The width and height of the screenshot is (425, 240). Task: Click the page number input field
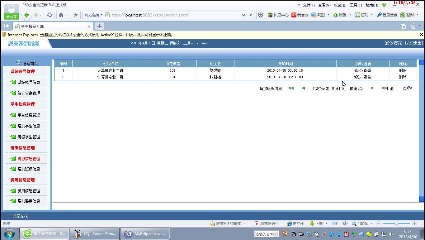click(398, 89)
